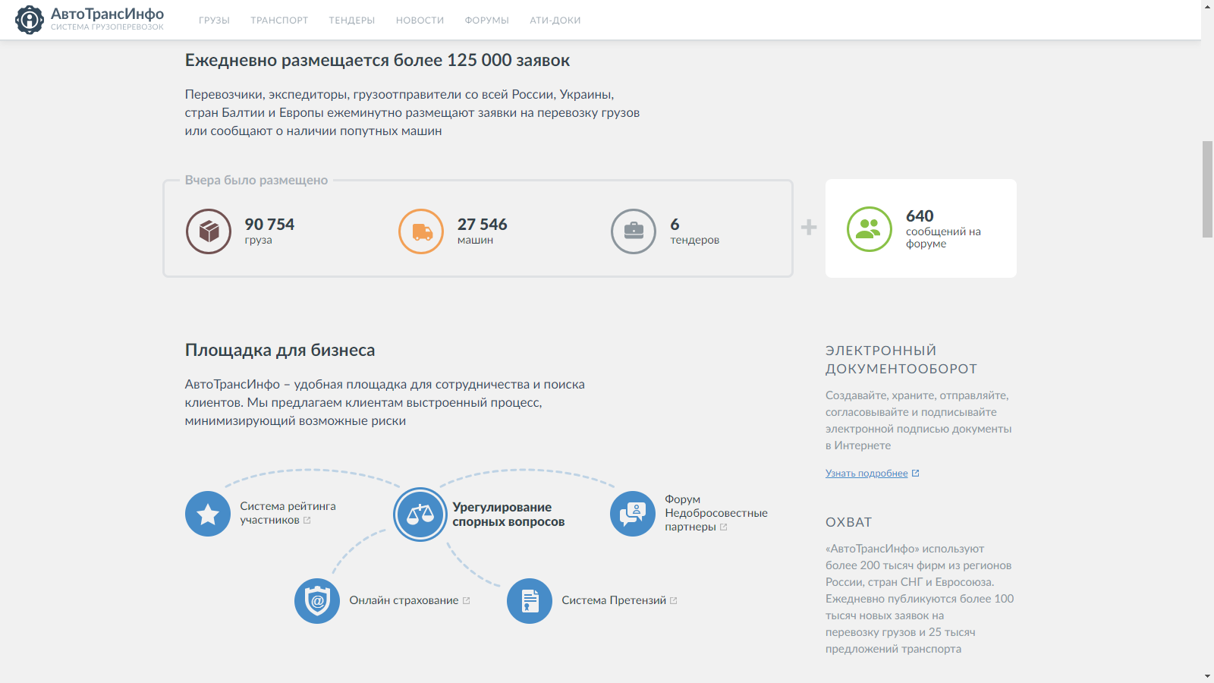Navigate to АТИ-ДОКИ
Screen dimensions: 1214x683
(x=555, y=20)
